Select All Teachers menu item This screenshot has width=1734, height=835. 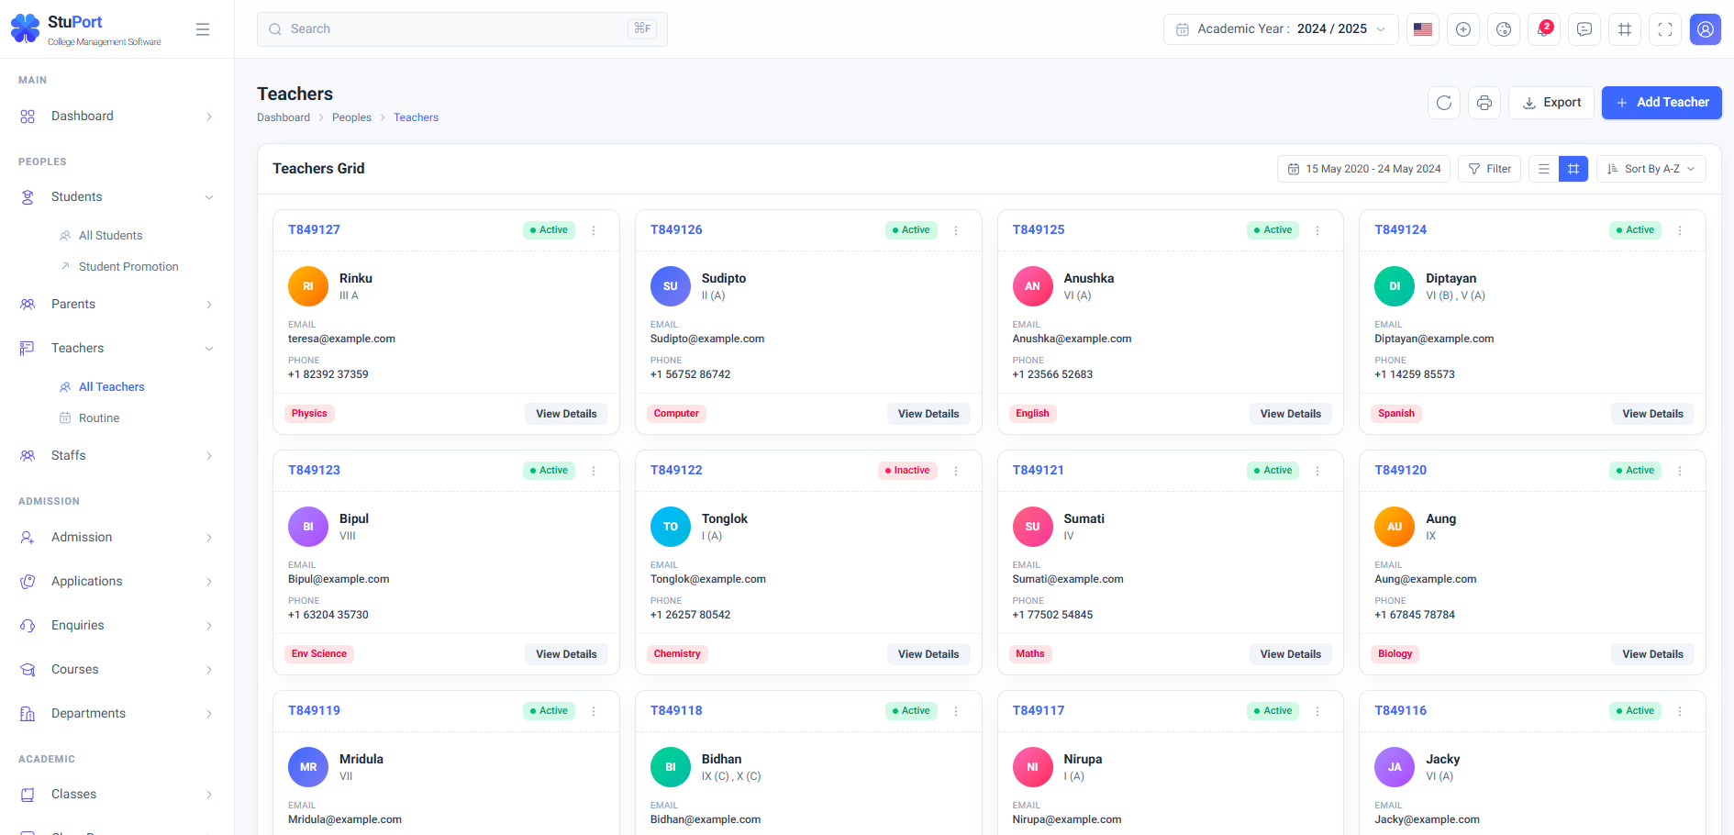111,387
